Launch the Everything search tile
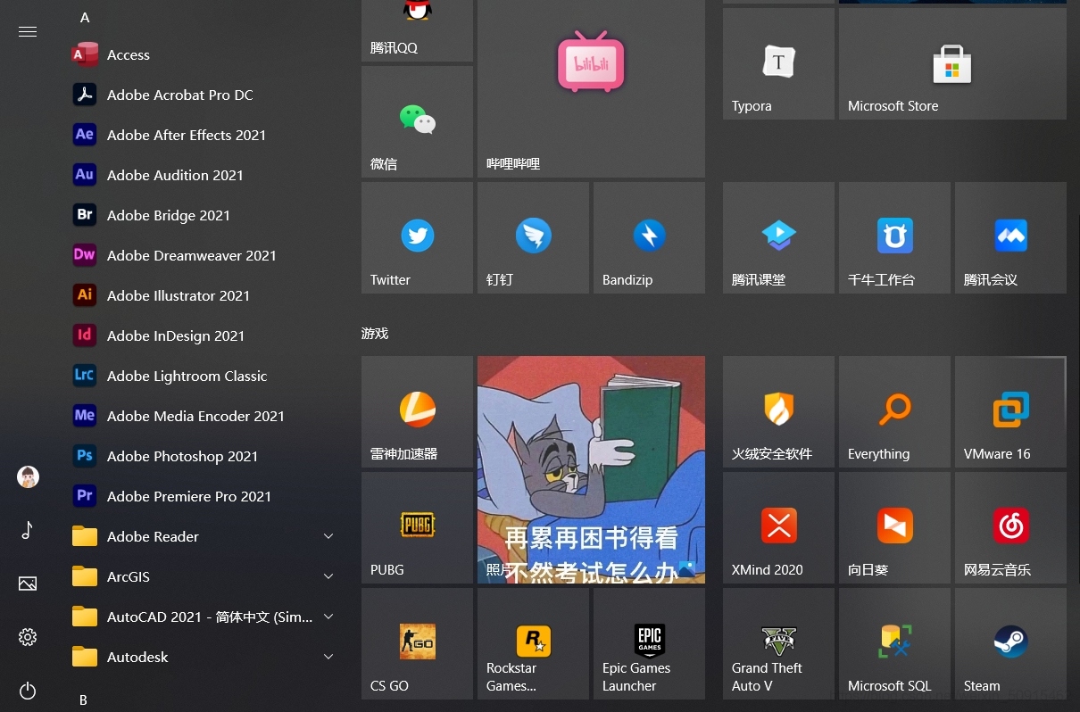Screen dimensions: 1080x712 [x=894, y=411]
